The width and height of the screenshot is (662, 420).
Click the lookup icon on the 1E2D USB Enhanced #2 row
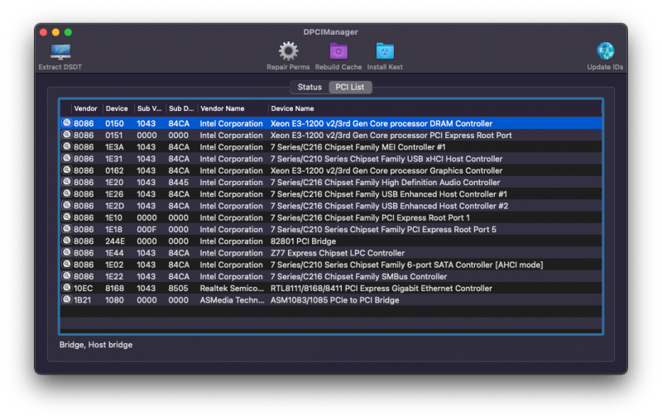pyautogui.click(x=67, y=206)
